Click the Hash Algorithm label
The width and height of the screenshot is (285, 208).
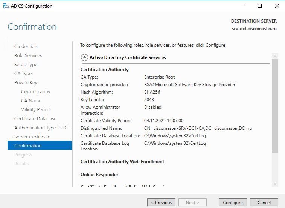[97, 92]
